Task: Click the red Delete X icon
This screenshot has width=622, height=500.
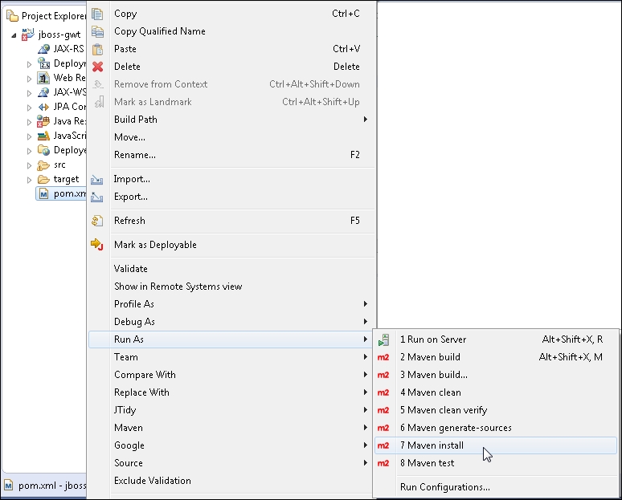Action: (x=97, y=67)
